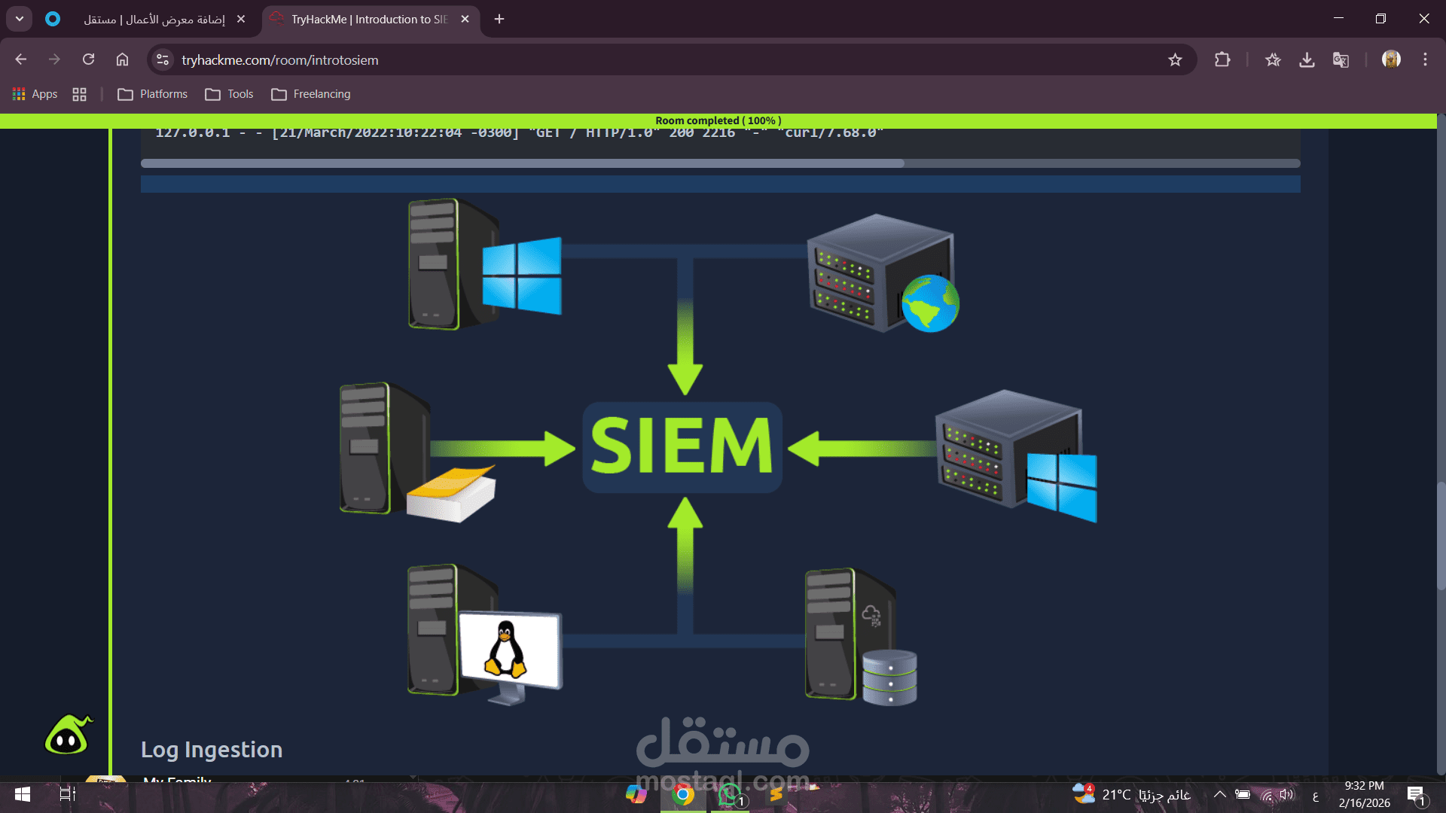Open the Extensions puzzle icon
This screenshot has width=1446, height=813.
[x=1222, y=59]
